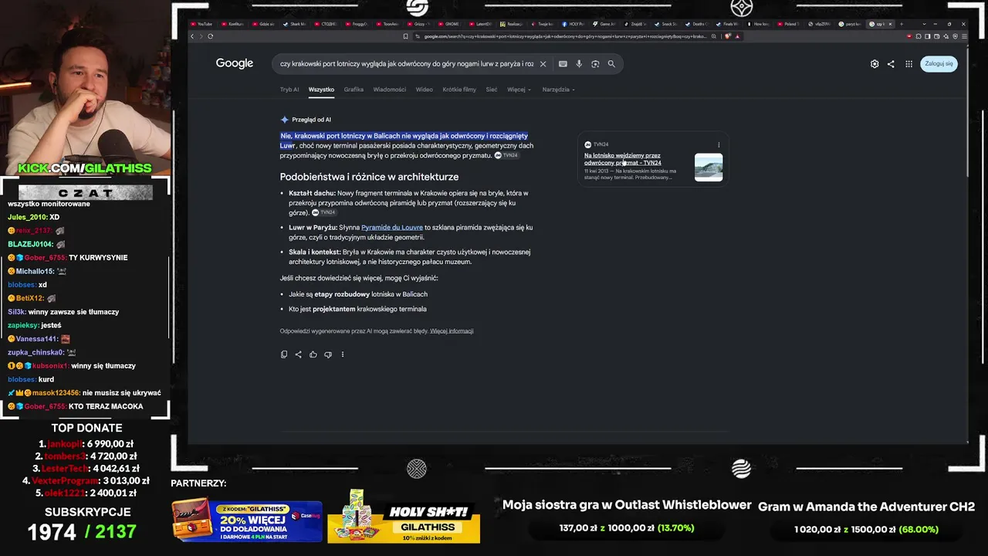
Task: Open the Pyramide du Louvre link
Action: [x=392, y=228]
